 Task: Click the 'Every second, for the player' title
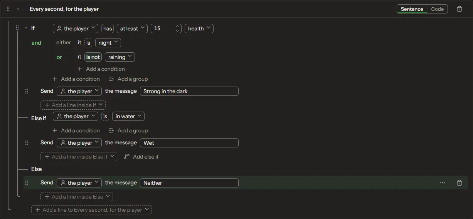64,9
